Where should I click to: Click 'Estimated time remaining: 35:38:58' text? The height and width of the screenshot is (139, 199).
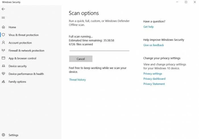click(92, 40)
